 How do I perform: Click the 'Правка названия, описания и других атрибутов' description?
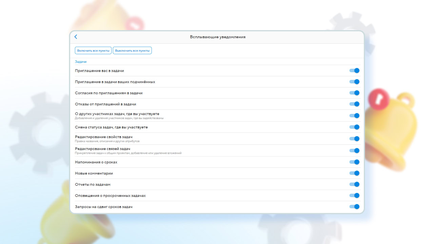coord(107,141)
